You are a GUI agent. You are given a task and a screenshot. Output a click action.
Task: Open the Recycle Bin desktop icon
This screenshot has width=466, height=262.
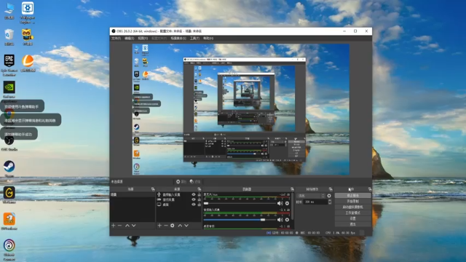(x=9, y=37)
